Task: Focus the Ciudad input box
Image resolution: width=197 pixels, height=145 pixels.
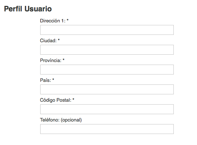Action: 107,50
